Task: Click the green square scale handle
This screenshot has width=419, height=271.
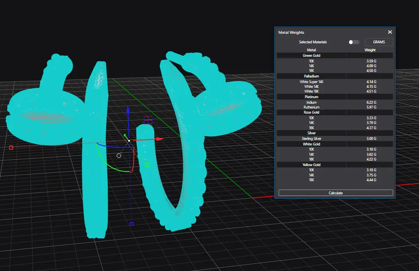Action: 147,165
